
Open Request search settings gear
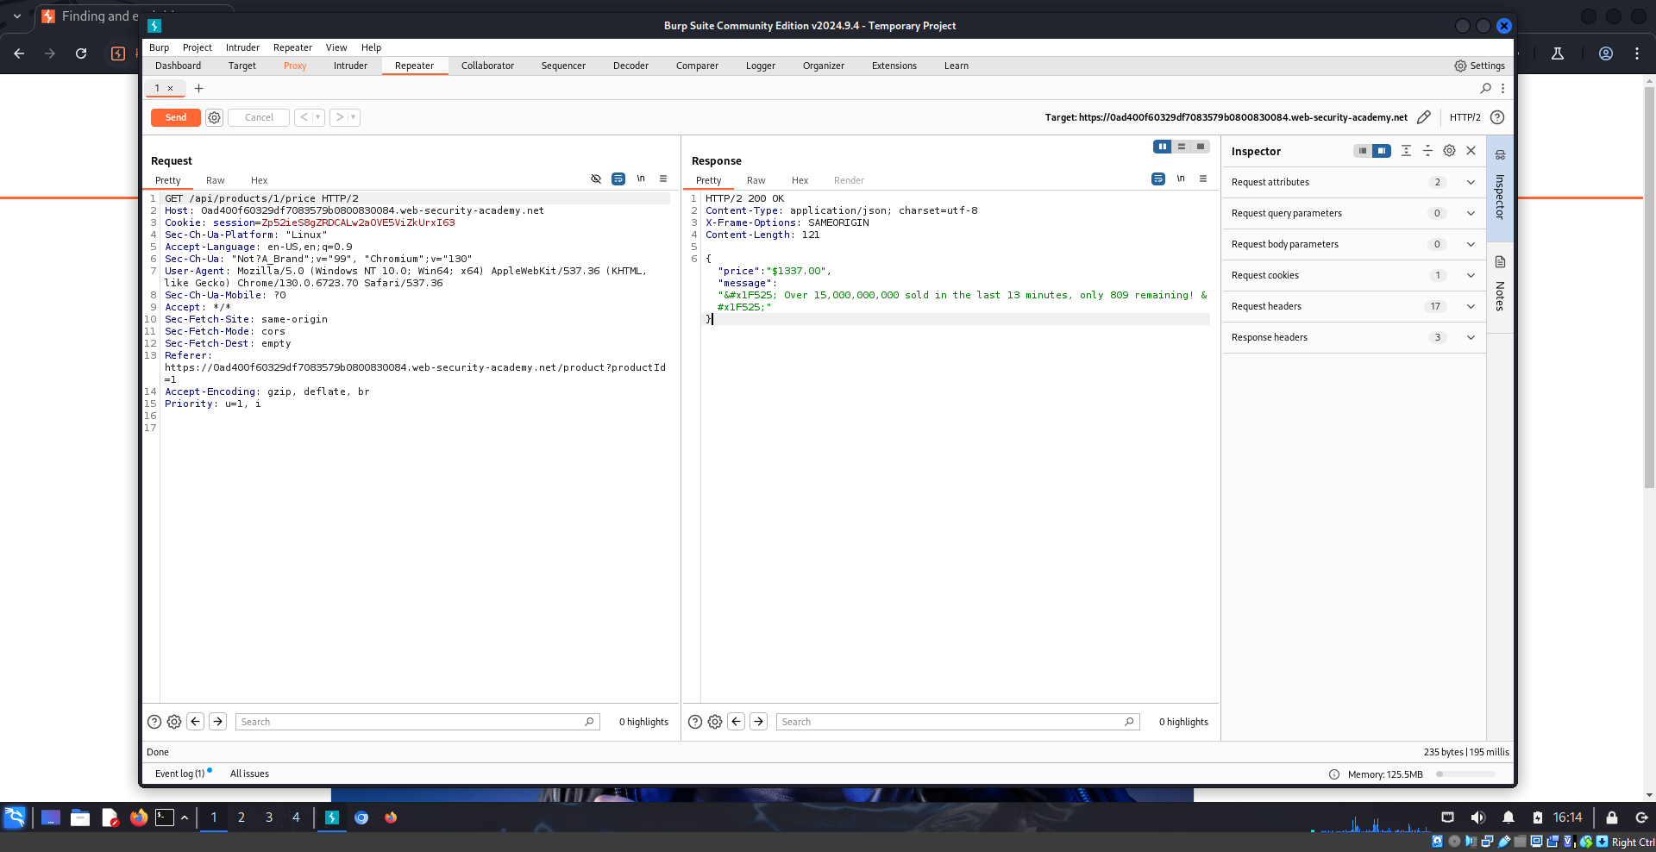pos(174,722)
